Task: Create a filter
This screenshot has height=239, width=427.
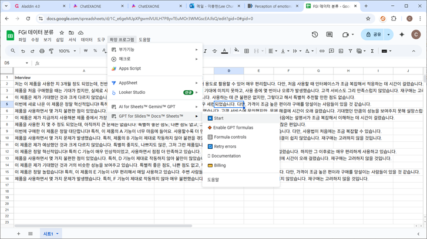Action: point(350,51)
